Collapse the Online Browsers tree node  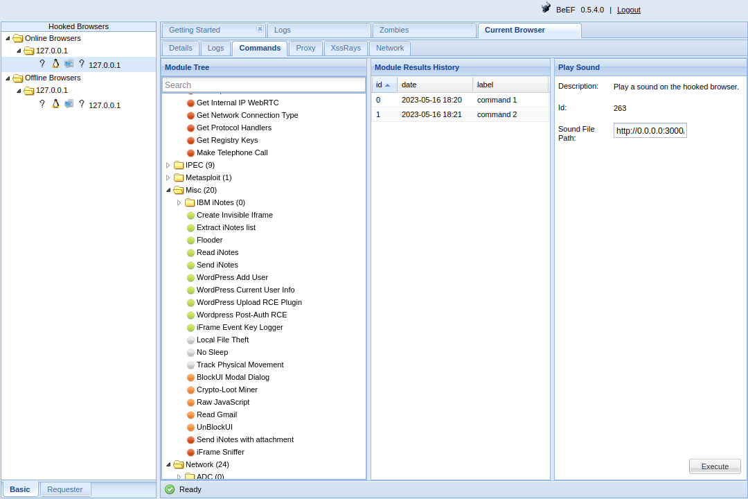click(x=8, y=39)
